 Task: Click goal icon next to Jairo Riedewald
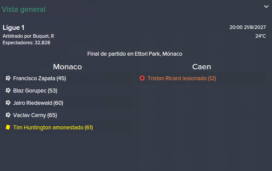(8, 103)
